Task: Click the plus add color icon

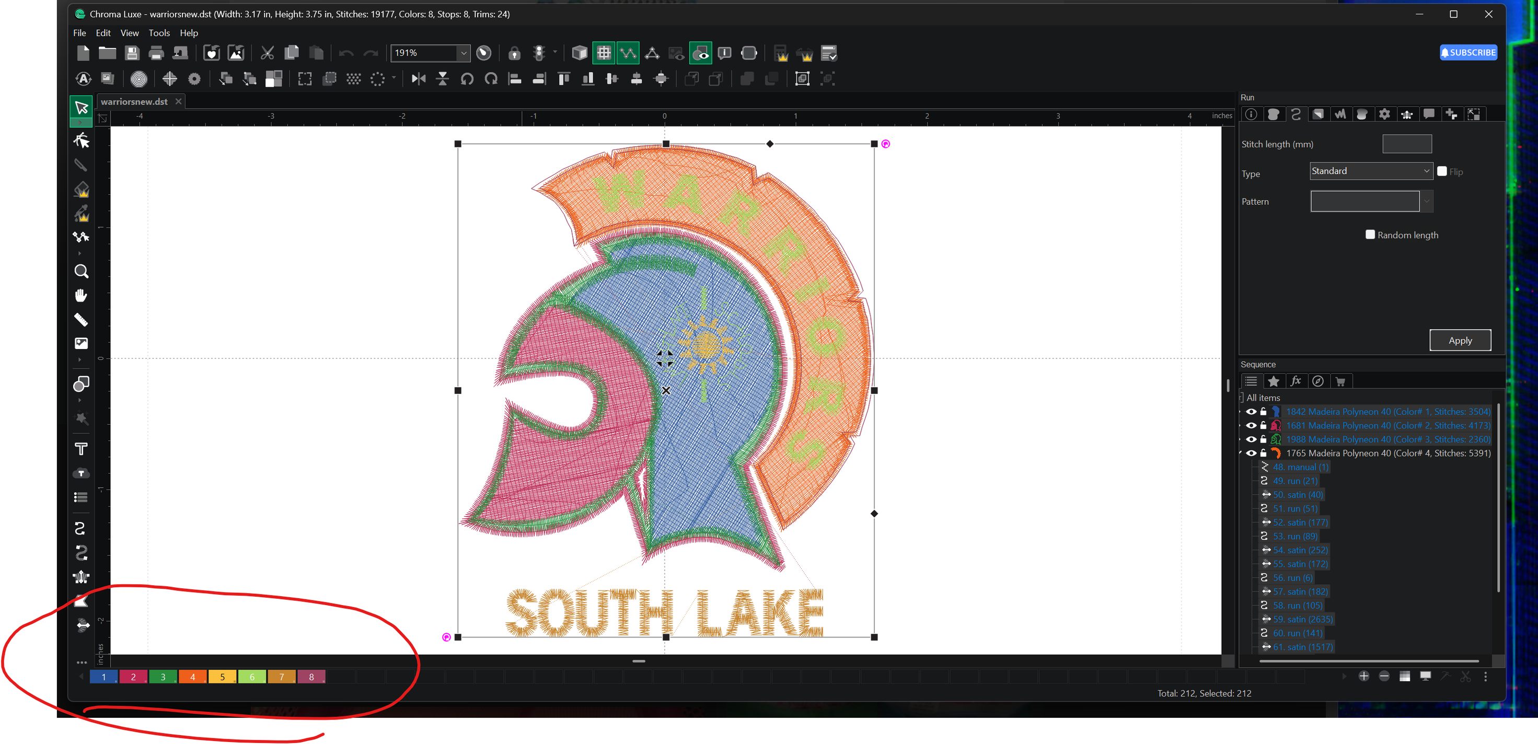Action: (x=1363, y=676)
